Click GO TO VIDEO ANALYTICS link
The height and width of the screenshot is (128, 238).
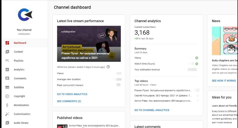tap(72, 94)
